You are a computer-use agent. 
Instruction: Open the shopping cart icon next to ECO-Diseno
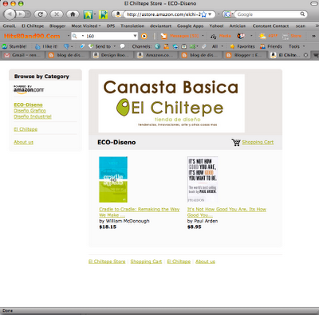tap(235, 142)
